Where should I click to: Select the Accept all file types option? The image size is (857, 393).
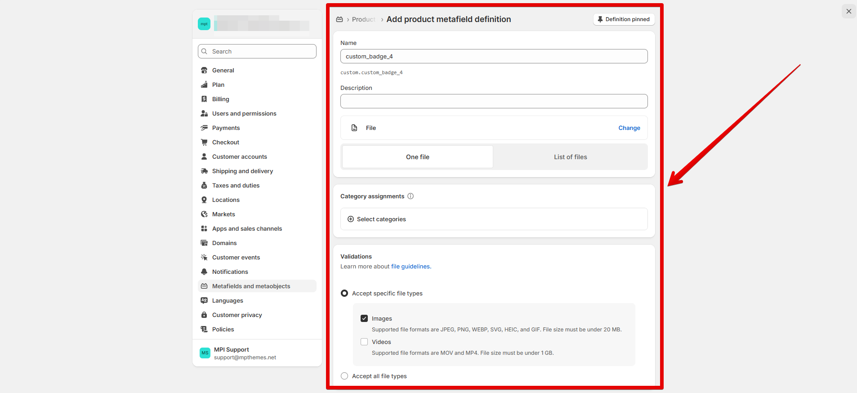[344, 376]
